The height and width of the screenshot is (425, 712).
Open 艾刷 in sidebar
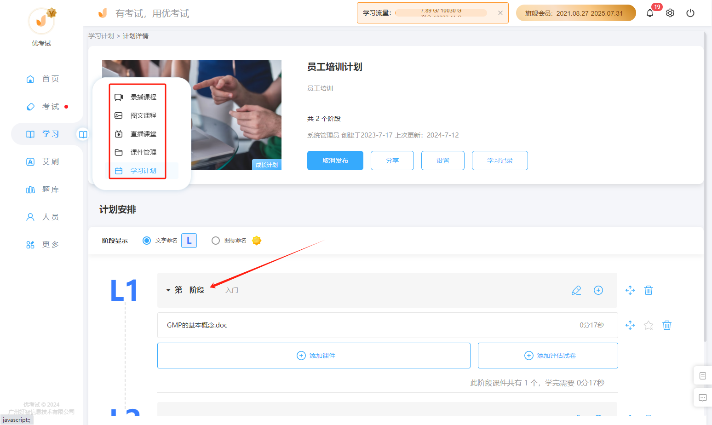[x=42, y=161]
